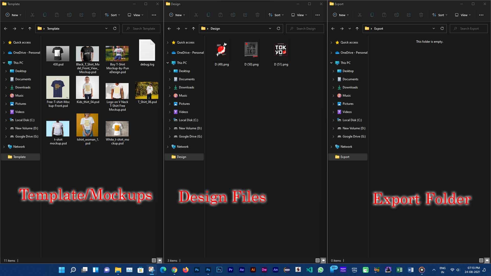Click the Share icon in the Export window toolbar

409,15
